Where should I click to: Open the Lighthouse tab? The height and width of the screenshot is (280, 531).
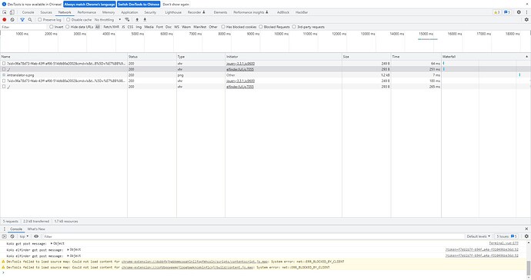click(173, 12)
